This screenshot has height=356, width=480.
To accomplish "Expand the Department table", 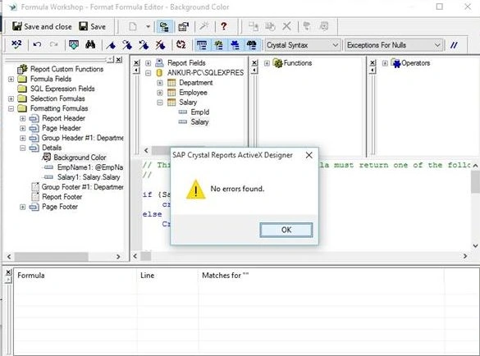I will pos(160,83).
